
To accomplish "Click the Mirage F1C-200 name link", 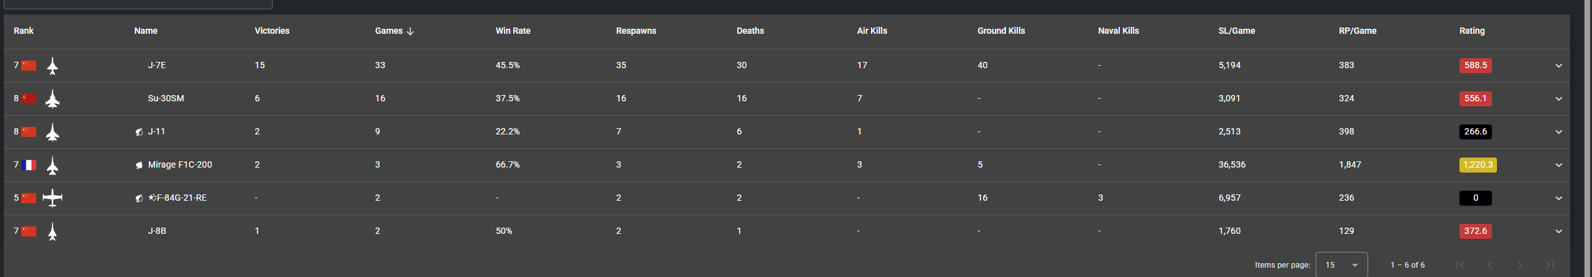I will 180,164.
